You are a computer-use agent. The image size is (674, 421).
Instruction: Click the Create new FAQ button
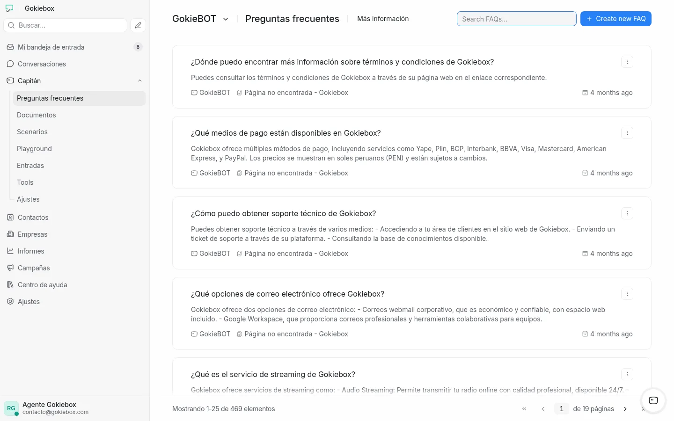point(616,19)
